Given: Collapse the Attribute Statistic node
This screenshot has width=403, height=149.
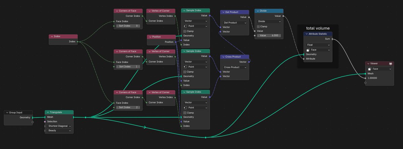Looking at the screenshot, I should [307, 34].
